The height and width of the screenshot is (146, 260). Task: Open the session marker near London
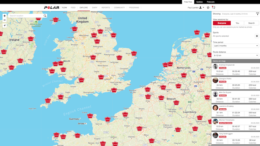(101, 77)
